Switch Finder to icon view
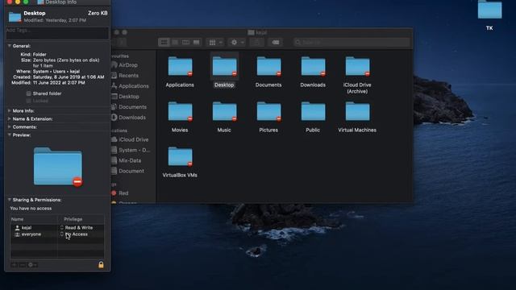Screen dimensions: 516x290 click(164, 43)
